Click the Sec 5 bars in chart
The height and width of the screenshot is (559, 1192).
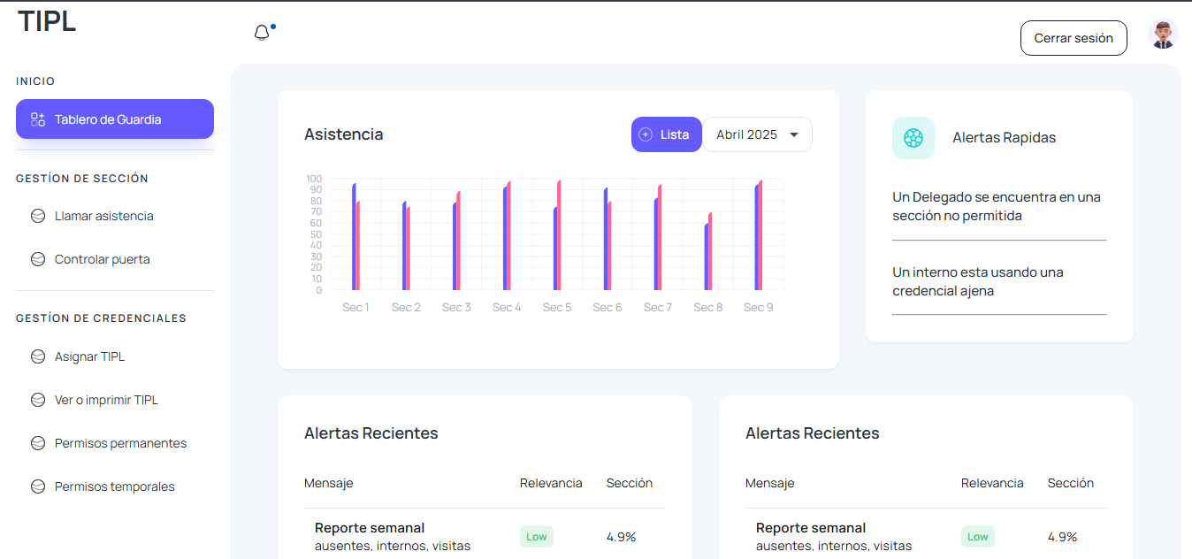tap(558, 234)
